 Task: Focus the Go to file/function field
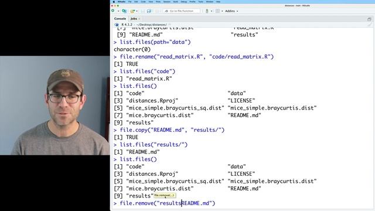182,11
